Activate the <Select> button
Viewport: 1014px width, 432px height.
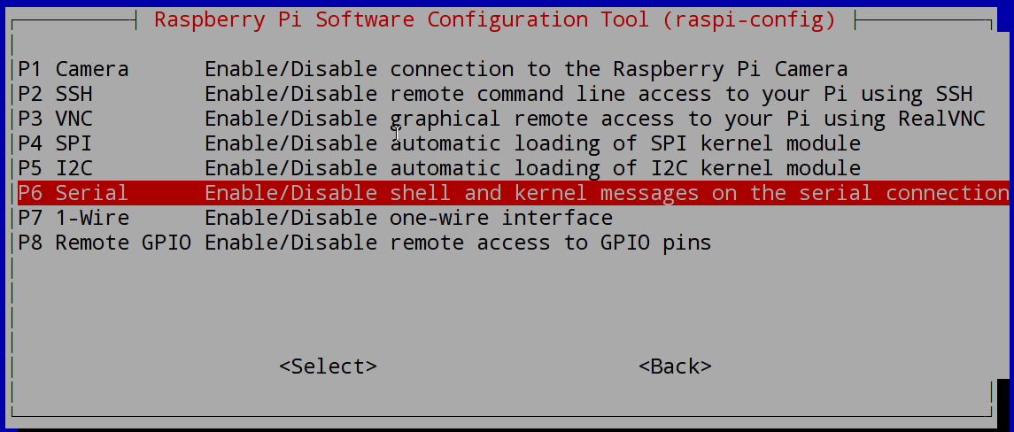328,366
